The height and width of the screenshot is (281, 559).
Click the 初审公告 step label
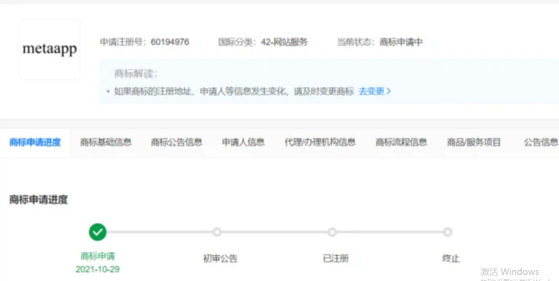[x=220, y=258]
